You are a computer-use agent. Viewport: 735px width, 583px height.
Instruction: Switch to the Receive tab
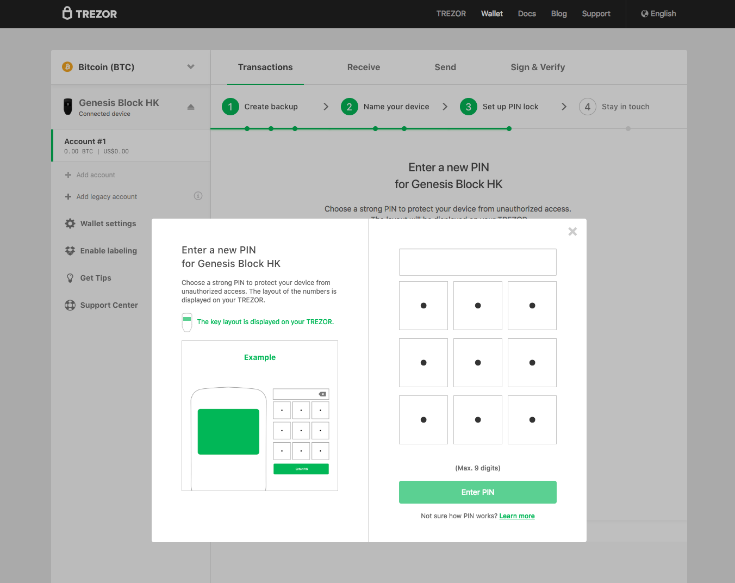(364, 67)
